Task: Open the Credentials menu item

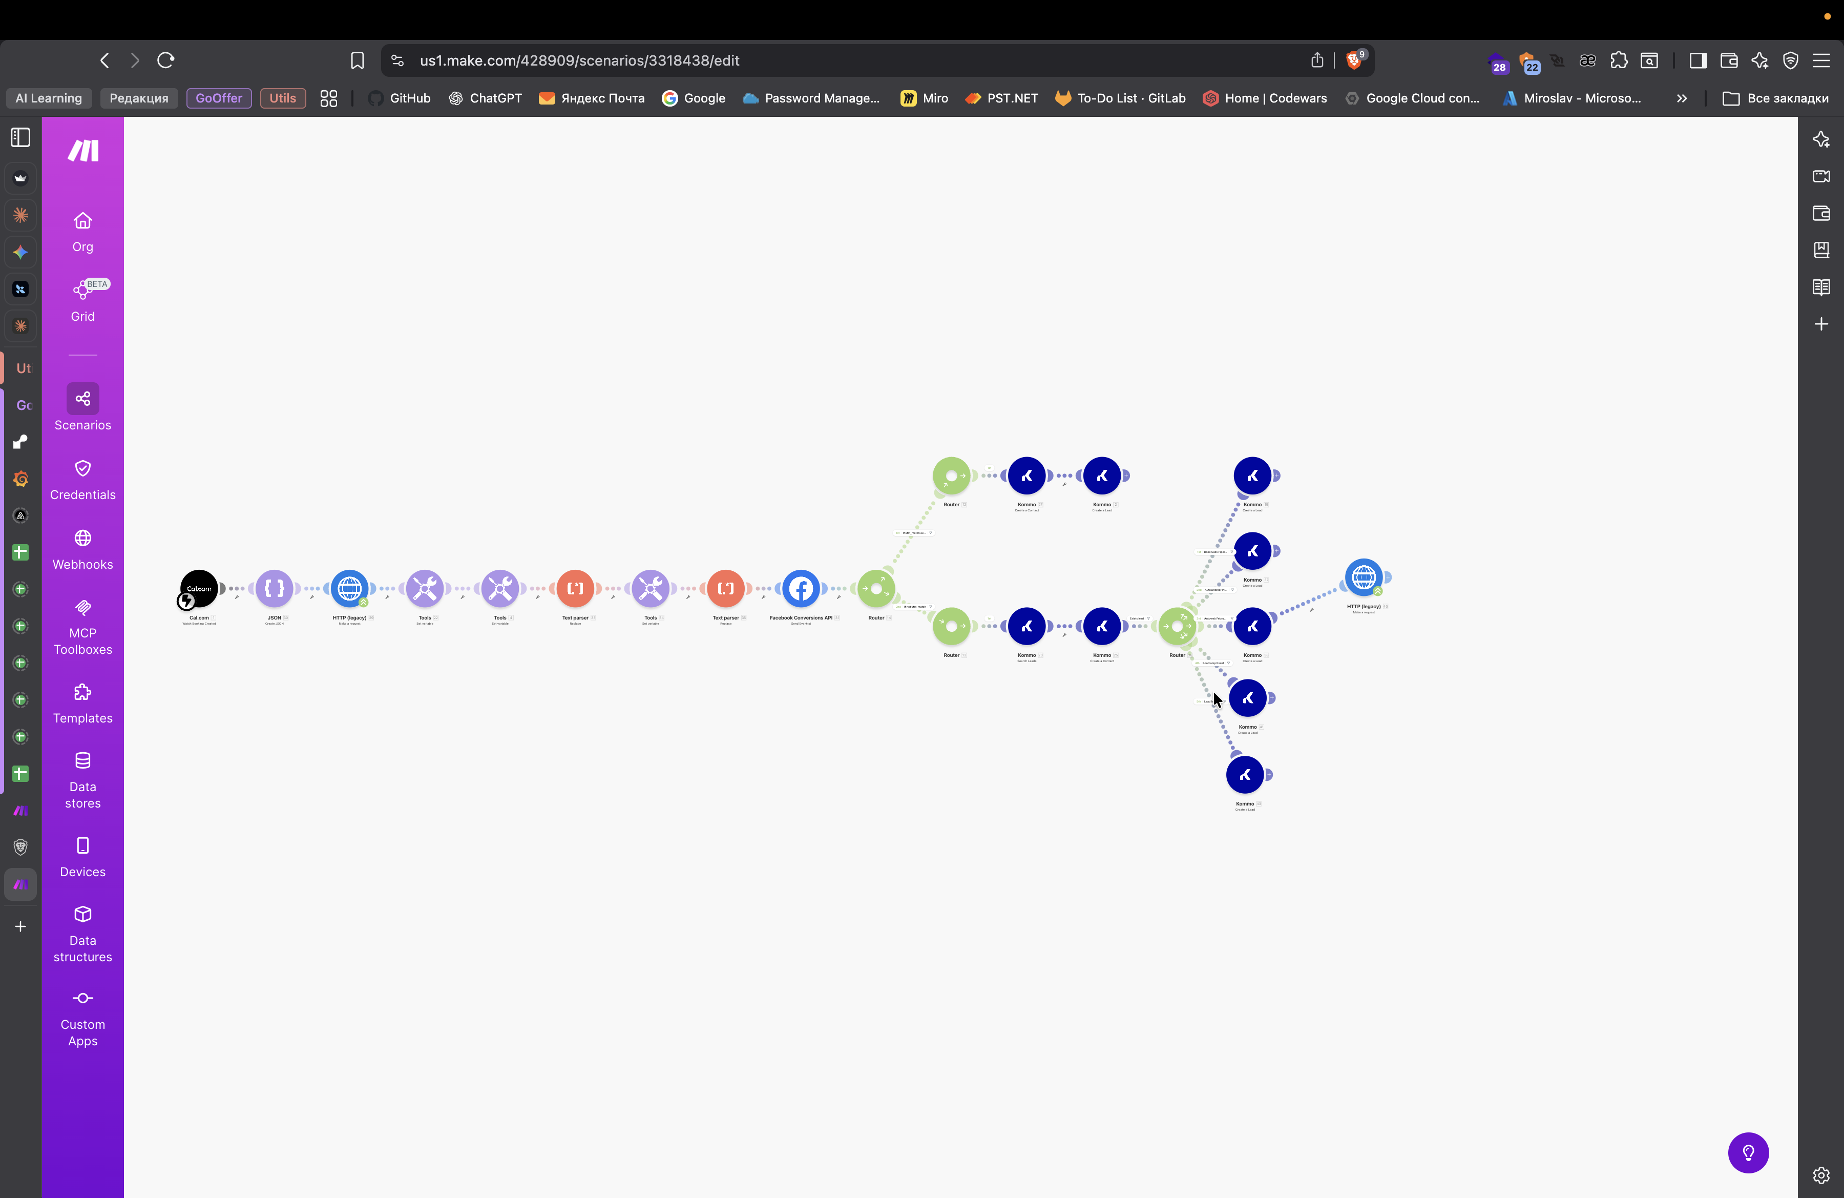Action: point(83,479)
